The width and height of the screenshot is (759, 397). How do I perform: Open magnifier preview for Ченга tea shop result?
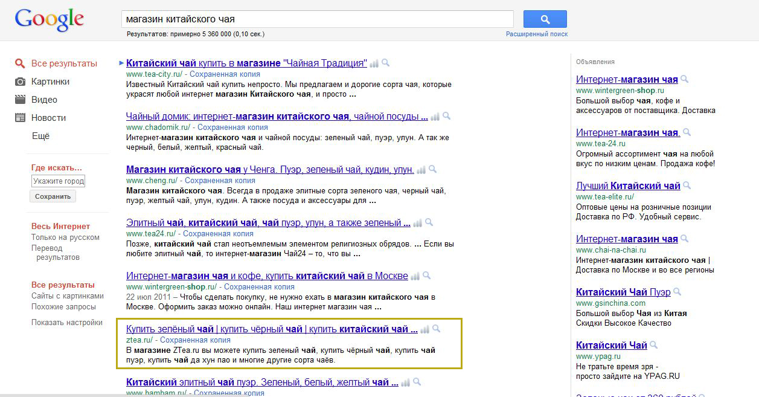pos(432,169)
